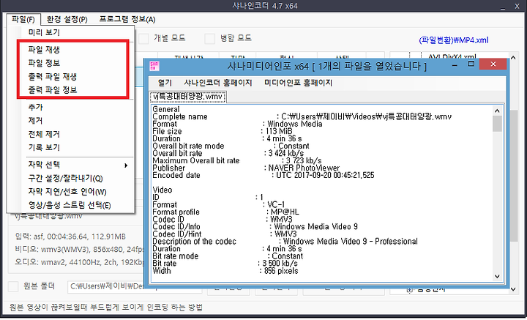Select 구간 설정/잘라내기(Q) entry
The image size is (527, 320).
coord(66,178)
